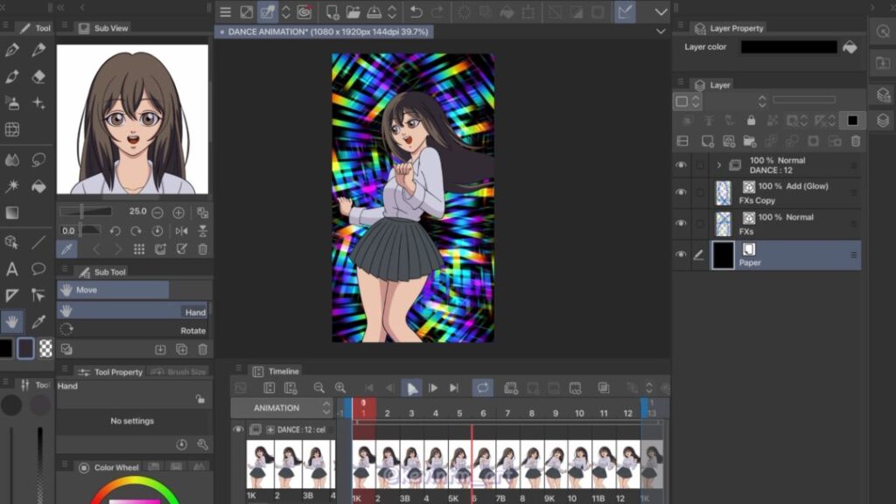Select the Pen tool
The height and width of the screenshot is (504, 896).
(x=12, y=50)
